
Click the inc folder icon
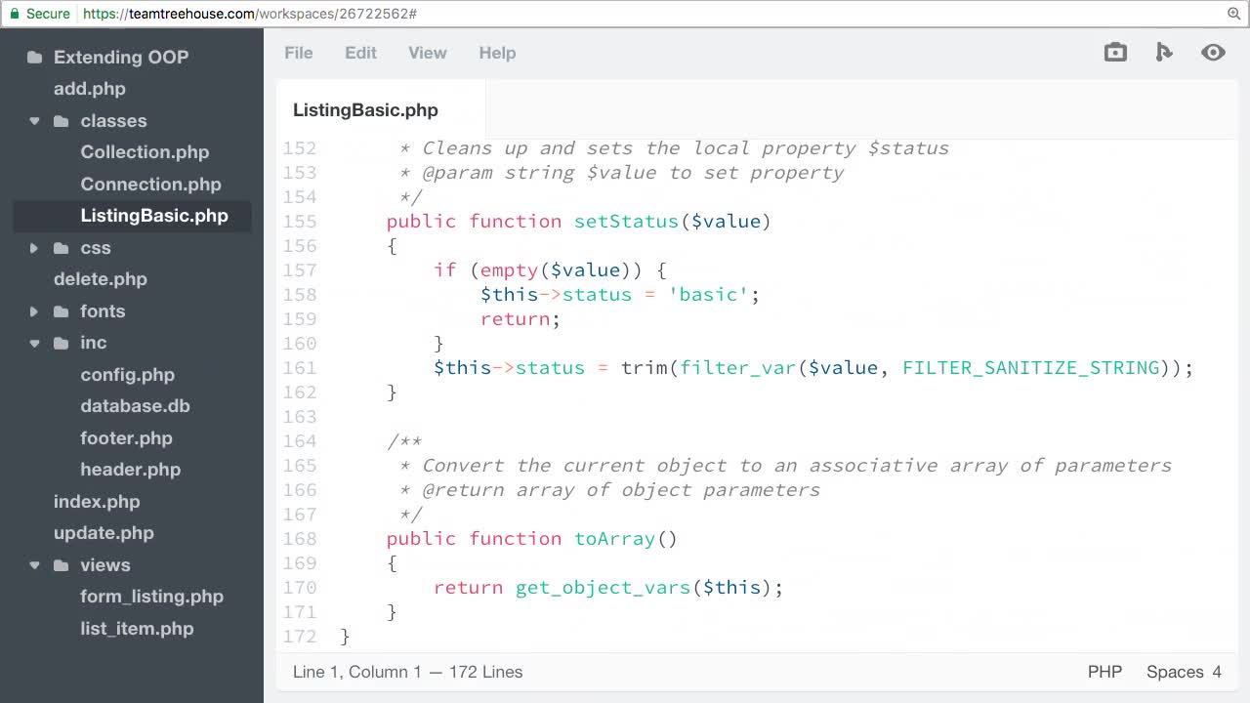point(62,343)
